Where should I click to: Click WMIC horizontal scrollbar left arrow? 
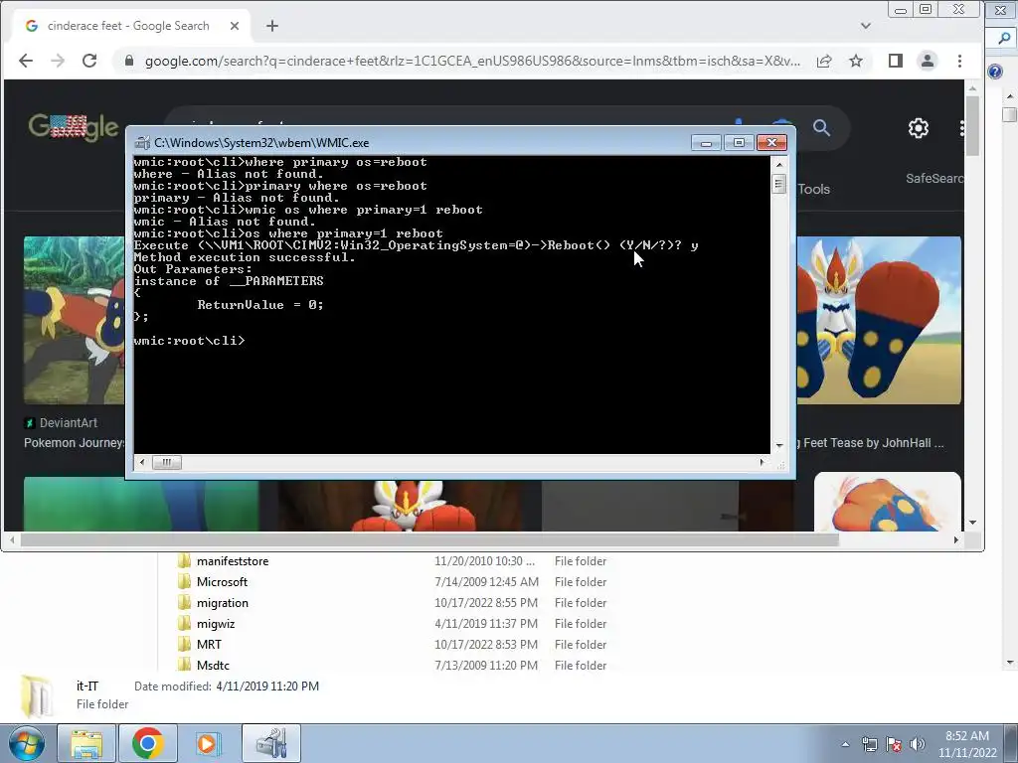point(142,463)
